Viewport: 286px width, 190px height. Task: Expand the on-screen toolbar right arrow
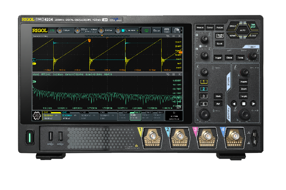click(x=181, y=31)
